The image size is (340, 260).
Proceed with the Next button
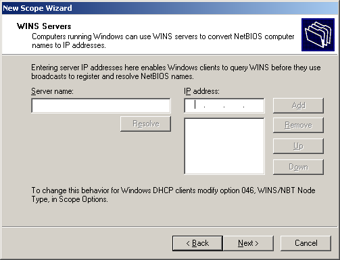[x=248, y=243]
